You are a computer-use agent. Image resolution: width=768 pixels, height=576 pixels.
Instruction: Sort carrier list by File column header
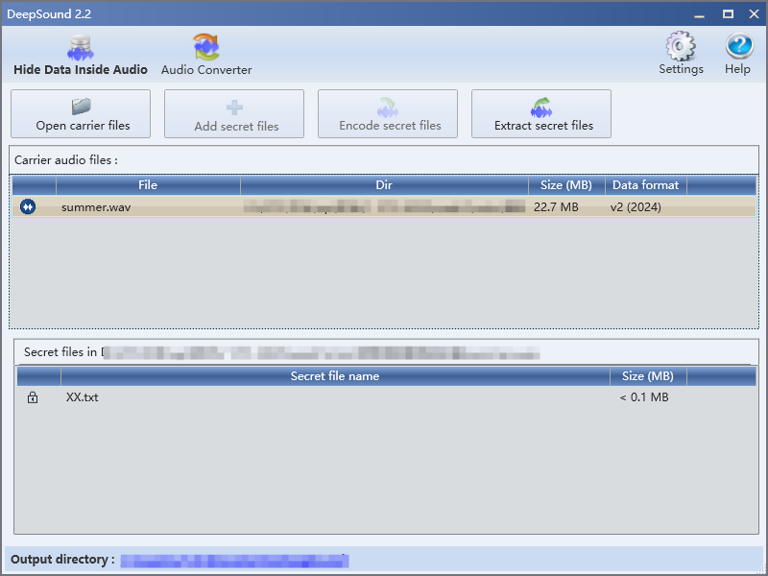tap(148, 185)
